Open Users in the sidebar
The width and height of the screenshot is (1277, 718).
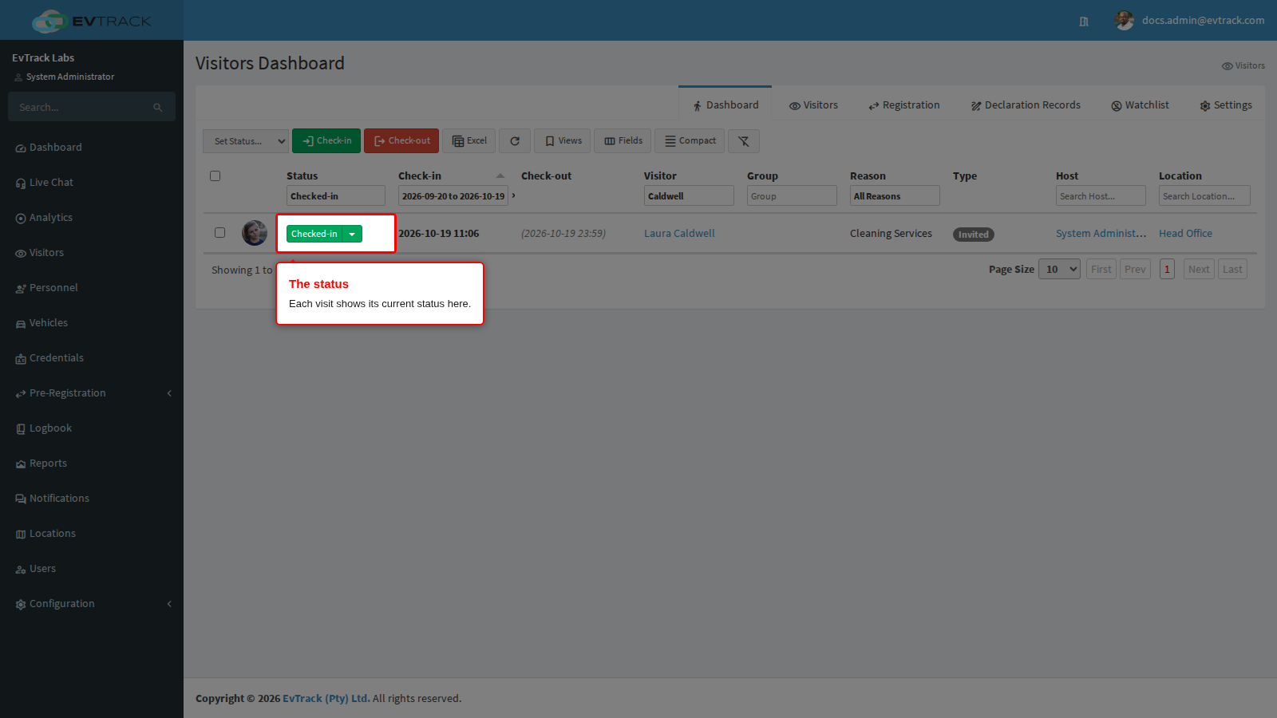(x=42, y=569)
